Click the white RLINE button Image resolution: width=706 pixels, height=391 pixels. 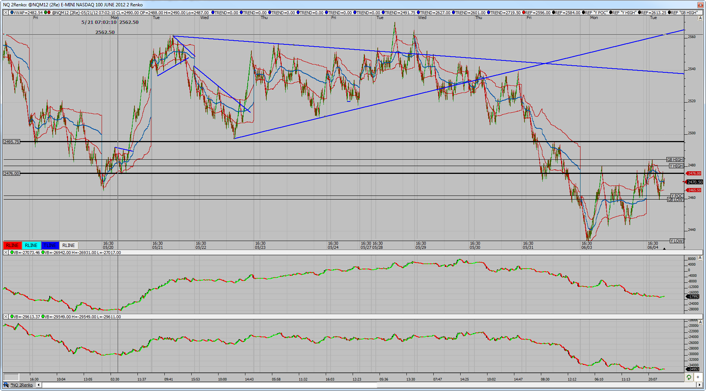click(69, 245)
